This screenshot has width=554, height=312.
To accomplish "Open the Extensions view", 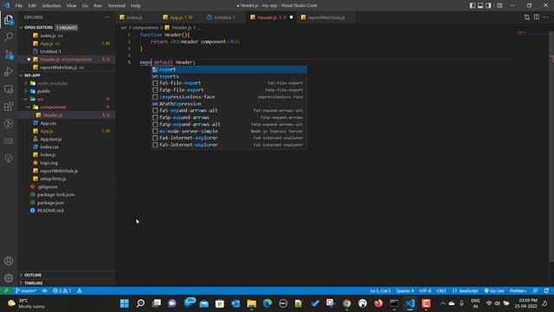I will 9,107.
